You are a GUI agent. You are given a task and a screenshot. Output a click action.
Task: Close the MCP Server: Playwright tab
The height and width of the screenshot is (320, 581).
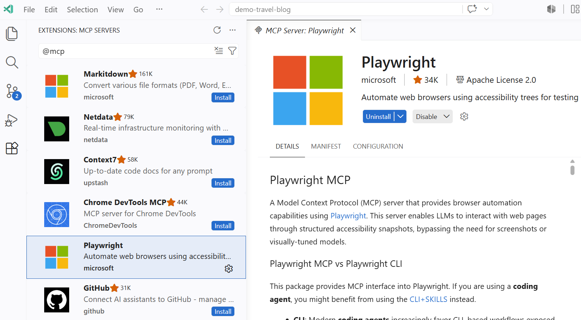[x=353, y=30]
